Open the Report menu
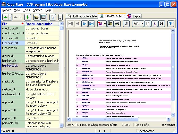The width and height of the screenshot is (178, 134). [7, 10]
